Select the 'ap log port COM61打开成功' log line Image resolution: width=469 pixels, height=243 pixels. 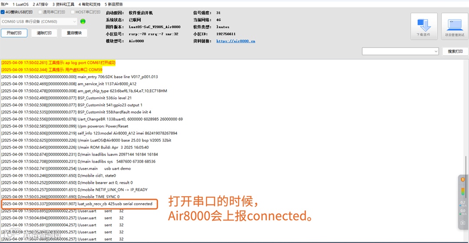coord(58,63)
